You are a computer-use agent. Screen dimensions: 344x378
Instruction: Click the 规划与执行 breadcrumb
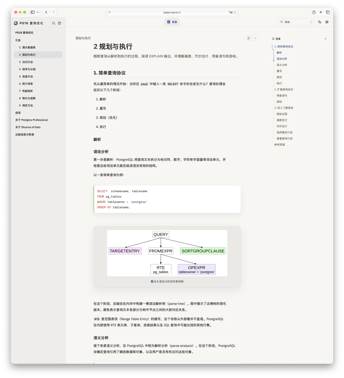[x=83, y=38]
